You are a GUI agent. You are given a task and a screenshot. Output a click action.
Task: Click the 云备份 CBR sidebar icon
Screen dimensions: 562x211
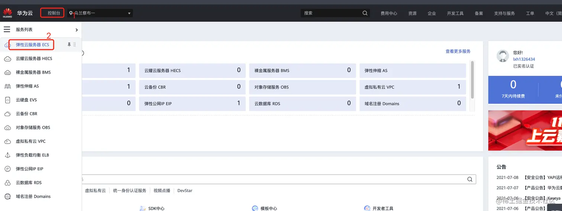pos(7,114)
